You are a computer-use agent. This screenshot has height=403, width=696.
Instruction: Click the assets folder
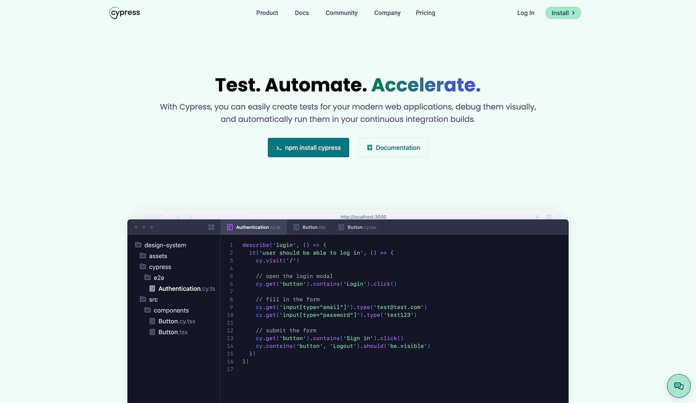point(154,256)
